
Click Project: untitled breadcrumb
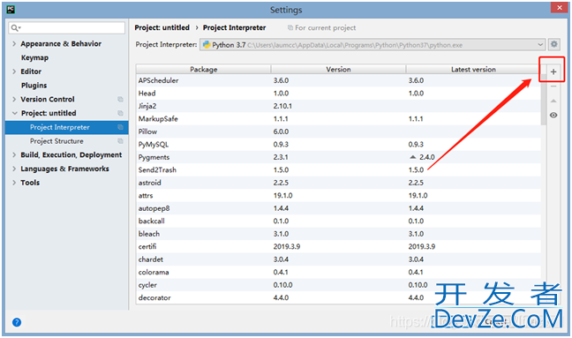click(162, 27)
